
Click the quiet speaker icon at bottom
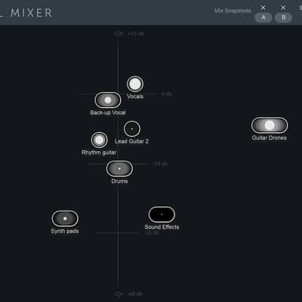(x=119, y=294)
